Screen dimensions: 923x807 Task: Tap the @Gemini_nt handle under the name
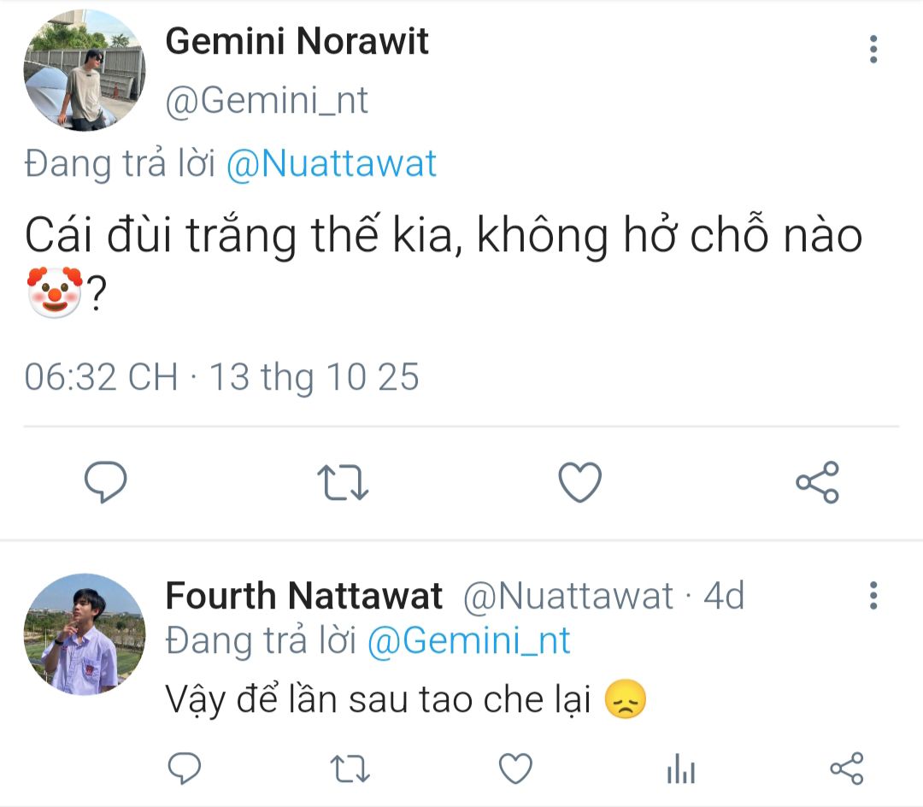pyautogui.click(x=266, y=101)
